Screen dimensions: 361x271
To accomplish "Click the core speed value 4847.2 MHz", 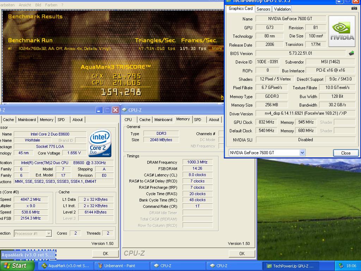I will (31, 199).
